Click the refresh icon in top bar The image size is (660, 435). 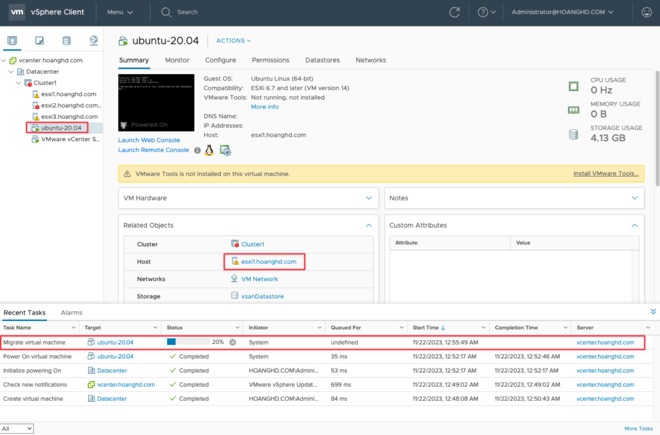[454, 12]
